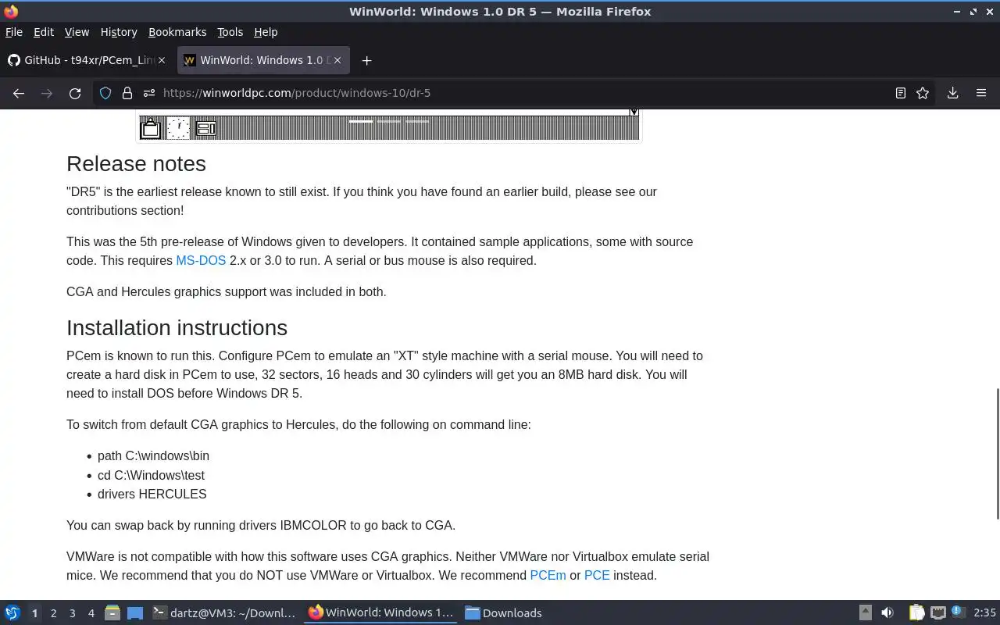Screen dimensions: 1000x625
Task: Open the View menu
Action: coord(77,32)
